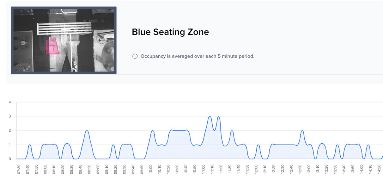Click the chart peak near 12:50
The width and height of the screenshot is (383, 180).
302,131
